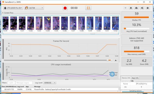This screenshot has height=94, width=154.
Task: Toggle the lock icon beside timeline slider
Action: [x=116, y=60]
